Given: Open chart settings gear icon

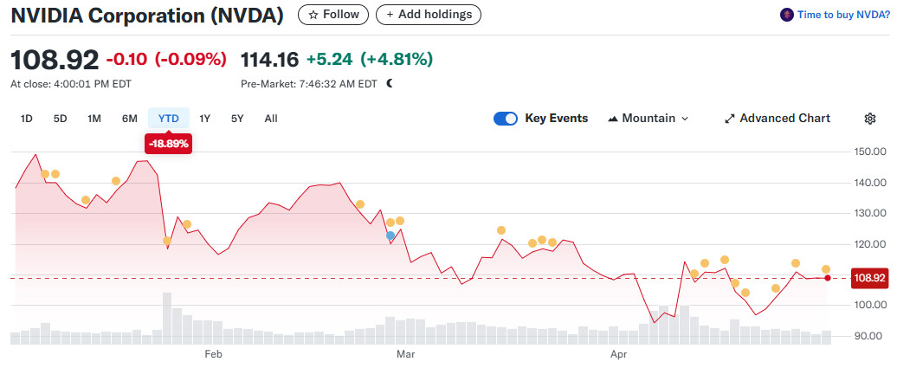Looking at the screenshot, I should click(870, 119).
